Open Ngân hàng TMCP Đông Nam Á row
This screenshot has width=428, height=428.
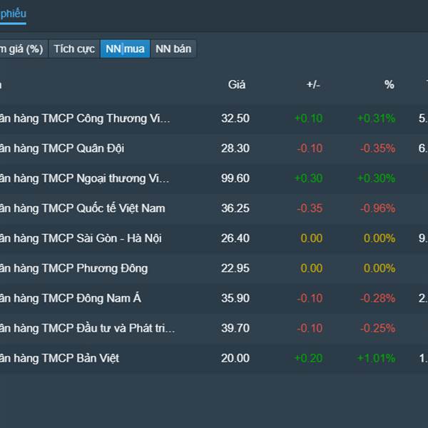click(214, 298)
